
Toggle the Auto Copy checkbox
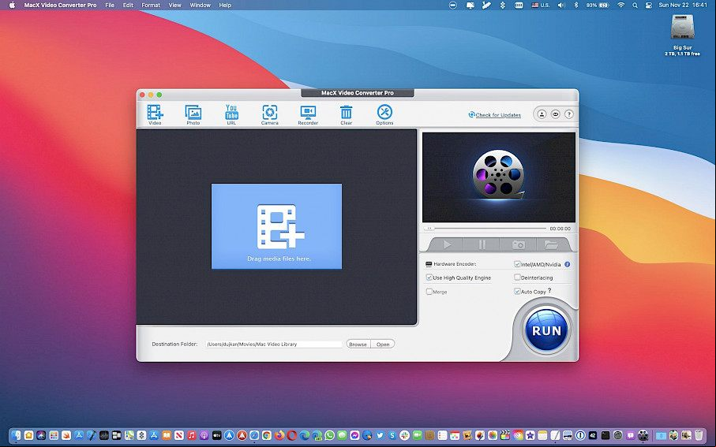point(517,291)
